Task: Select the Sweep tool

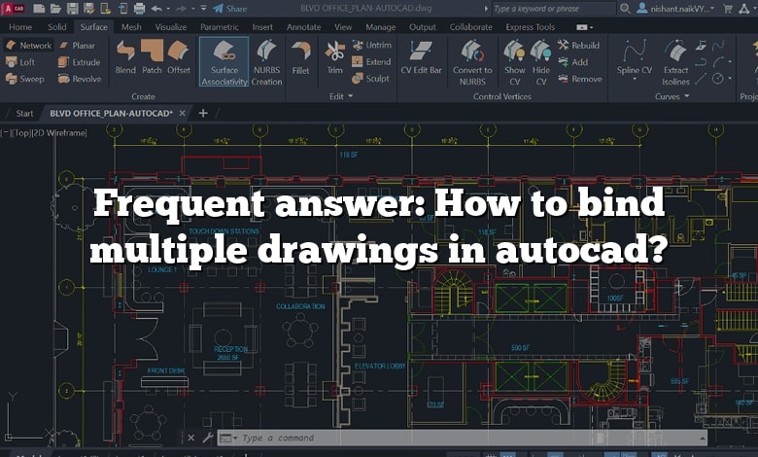Action: pos(25,79)
